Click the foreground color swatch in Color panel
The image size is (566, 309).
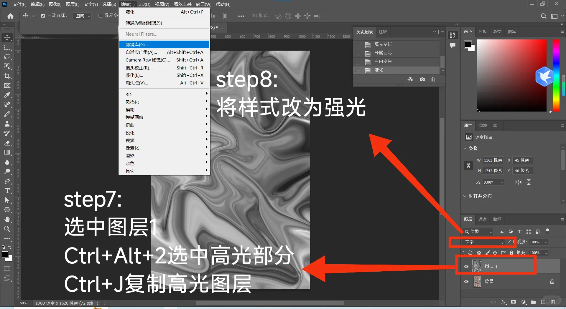click(468, 44)
